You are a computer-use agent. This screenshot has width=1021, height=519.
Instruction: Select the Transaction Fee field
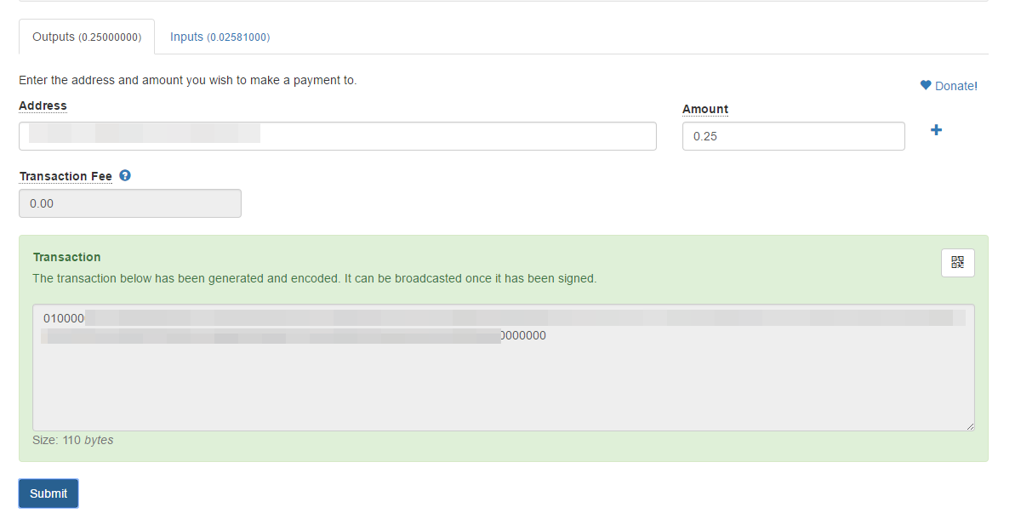(130, 203)
